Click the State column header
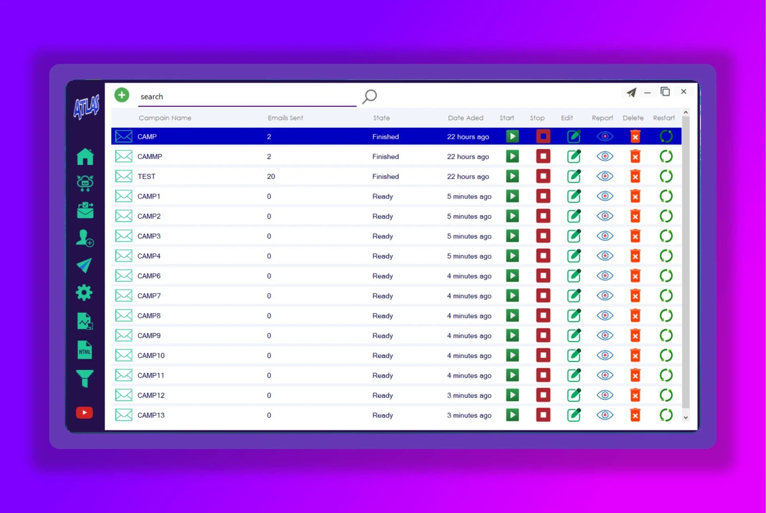 tap(381, 118)
